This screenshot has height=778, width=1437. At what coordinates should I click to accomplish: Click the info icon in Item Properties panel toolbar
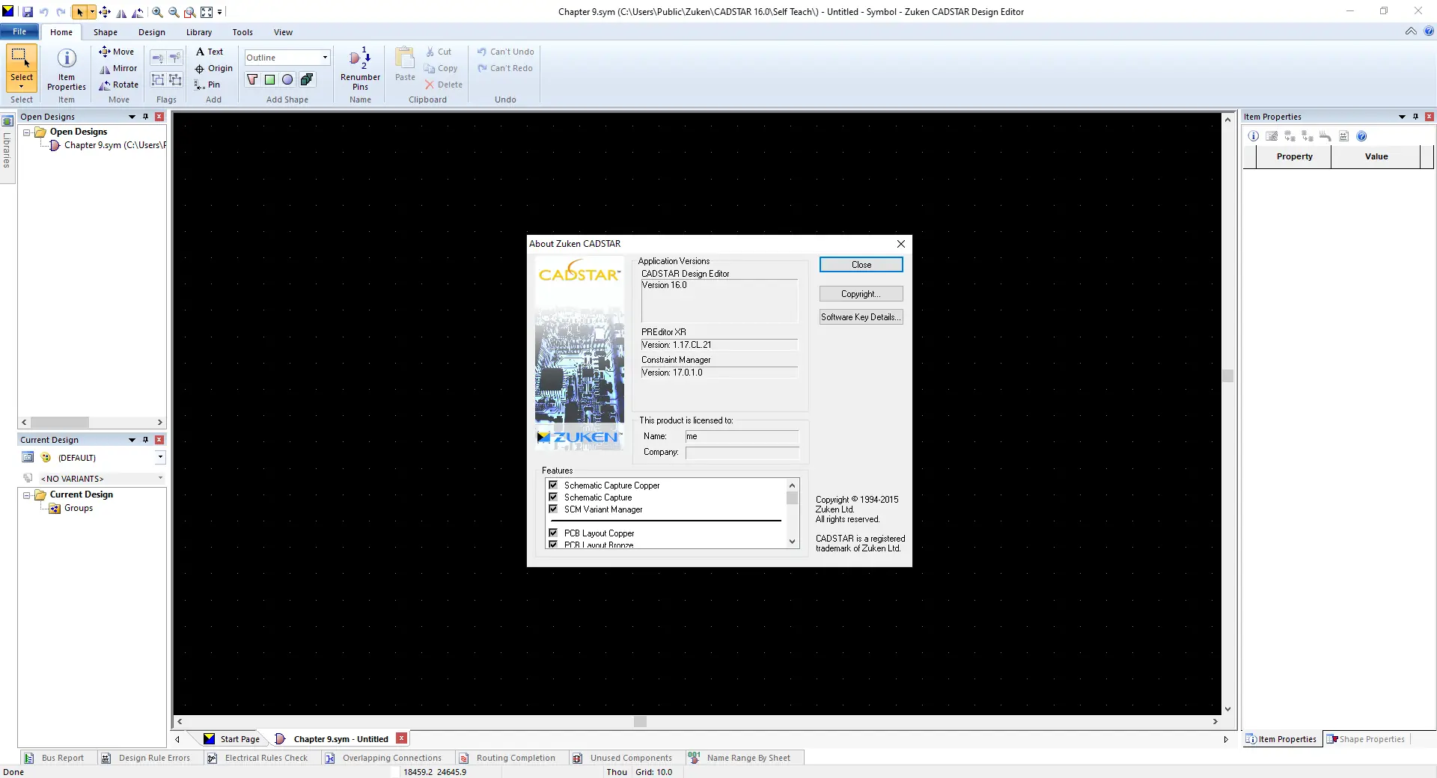tap(1254, 136)
